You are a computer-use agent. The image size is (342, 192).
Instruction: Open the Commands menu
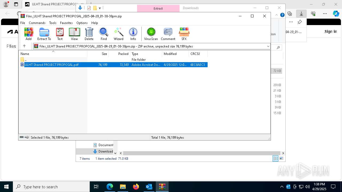[37, 23]
